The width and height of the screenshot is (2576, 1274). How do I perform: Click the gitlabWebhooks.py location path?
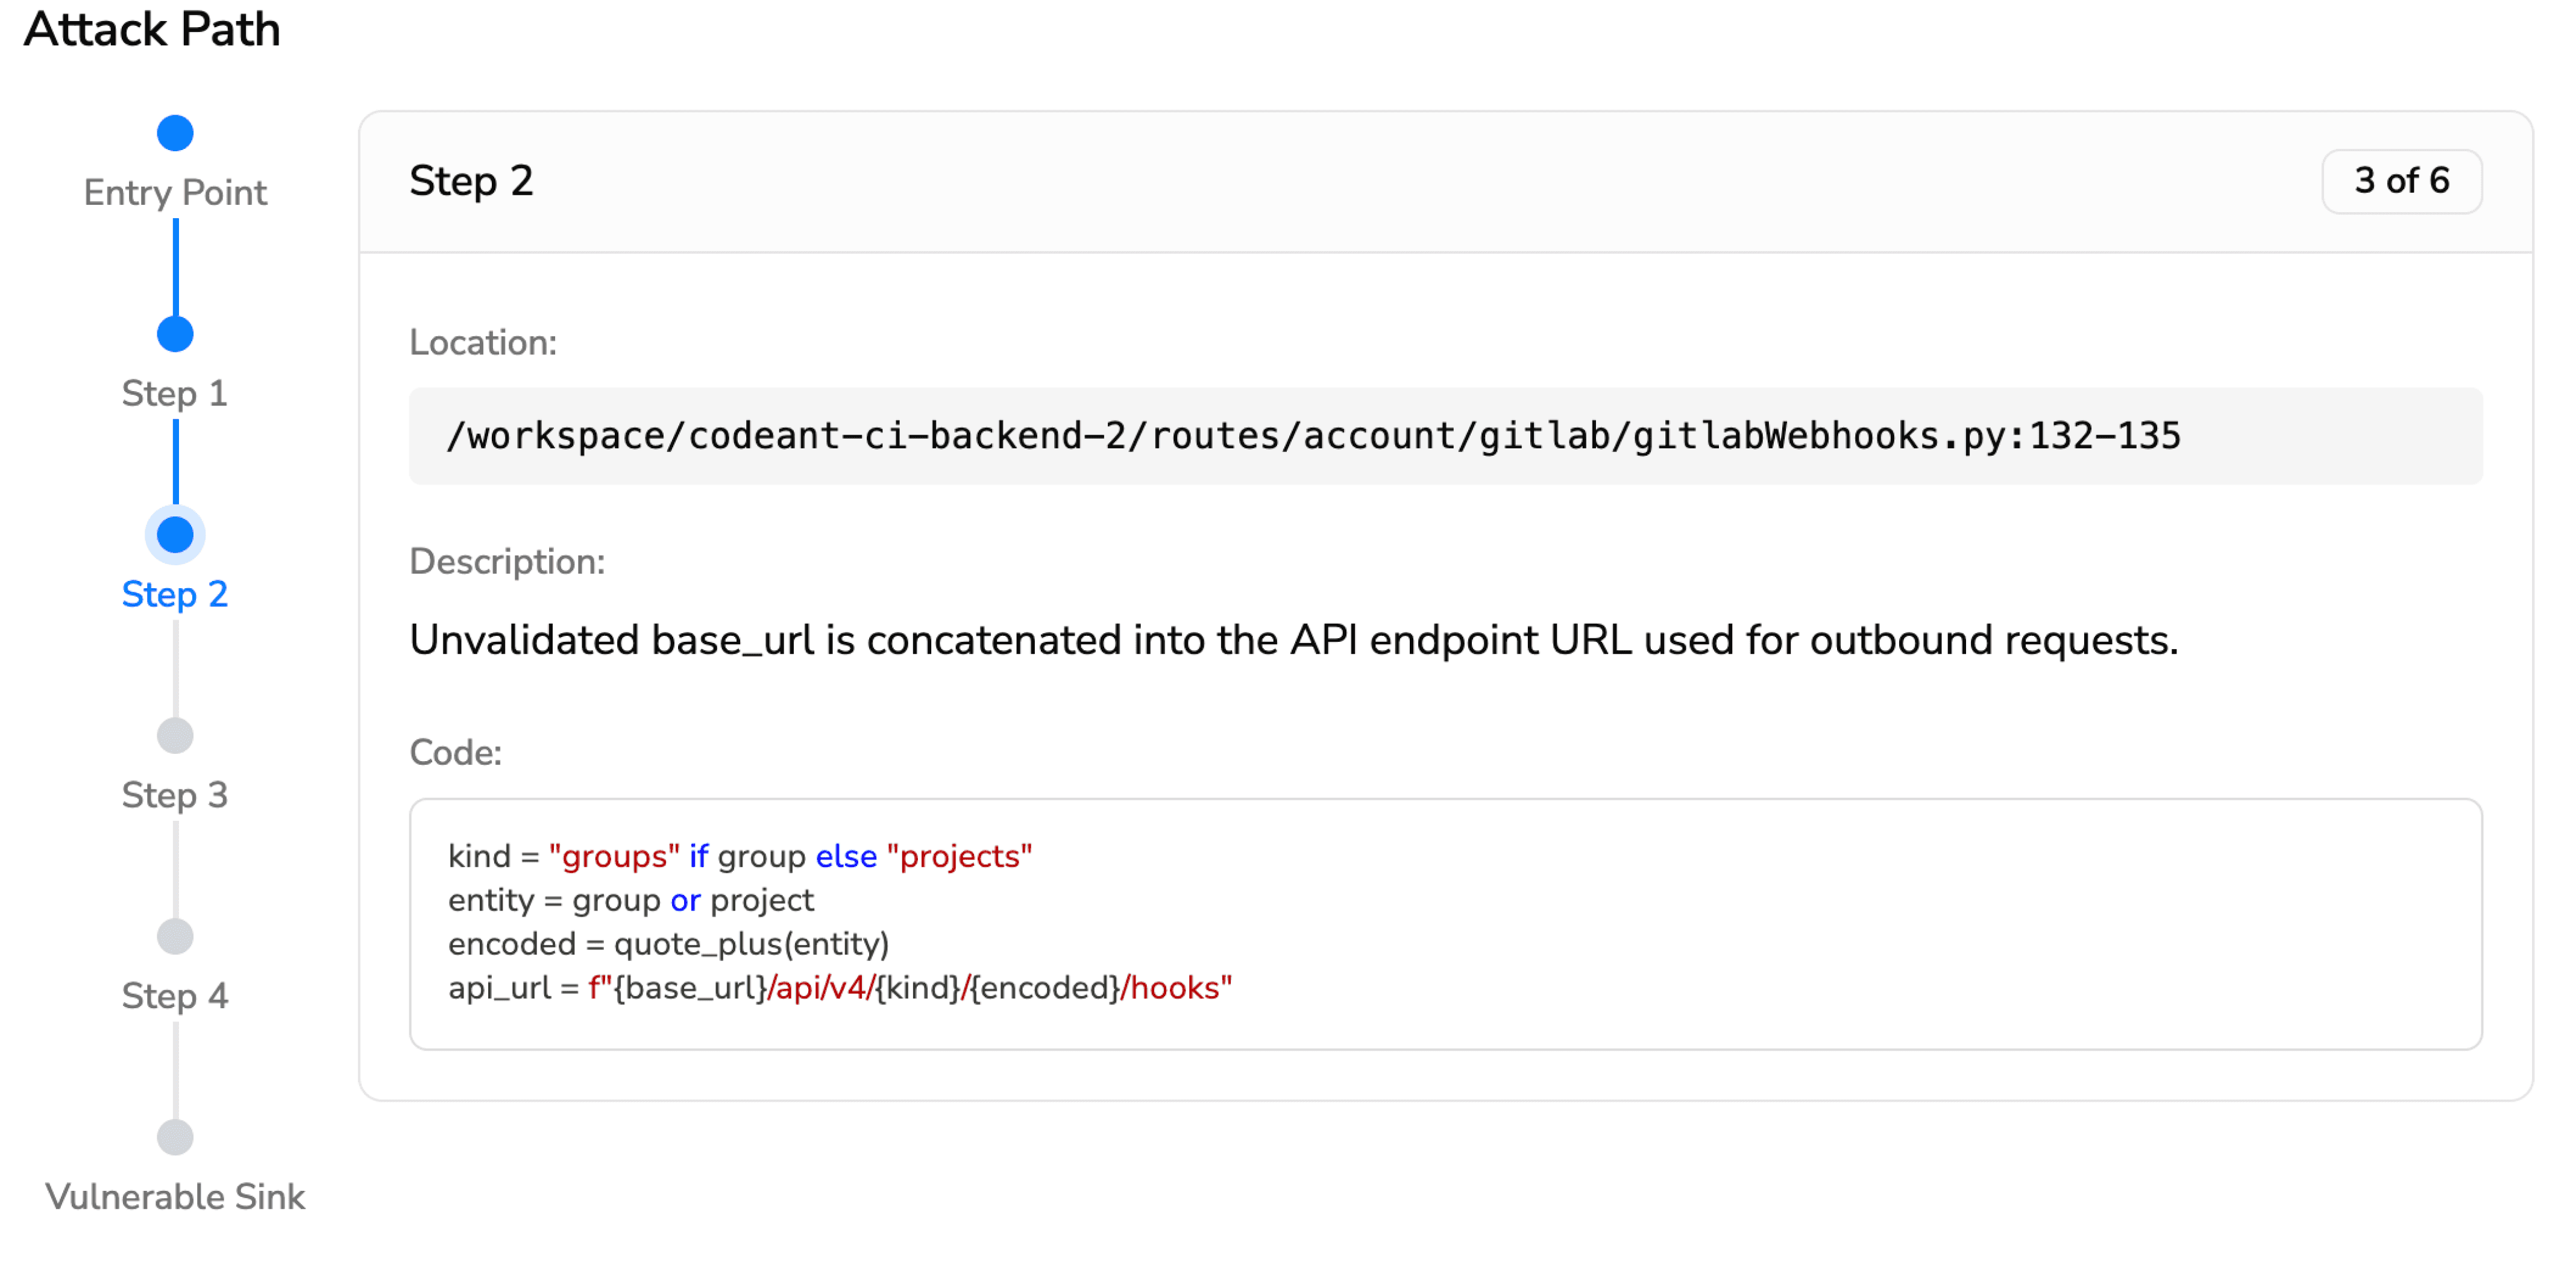pos(1312,437)
